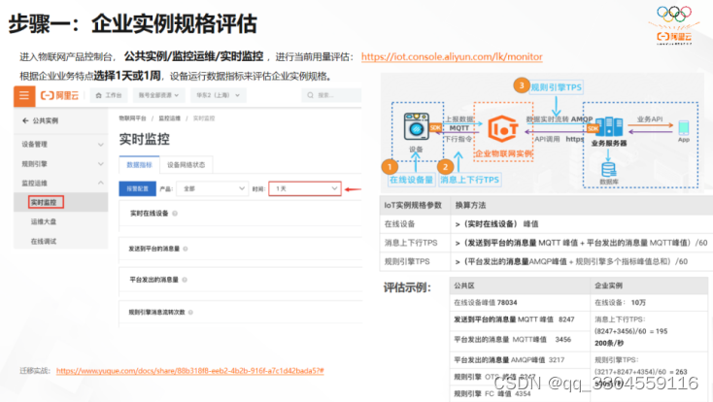The height and width of the screenshot is (402, 713).
Task: Click the search magnifier icon
Action: coord(310,95)
